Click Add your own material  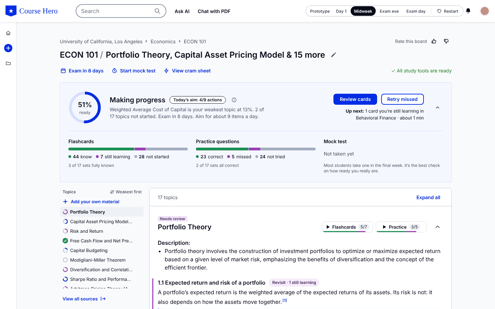click(x=91, y=202)
